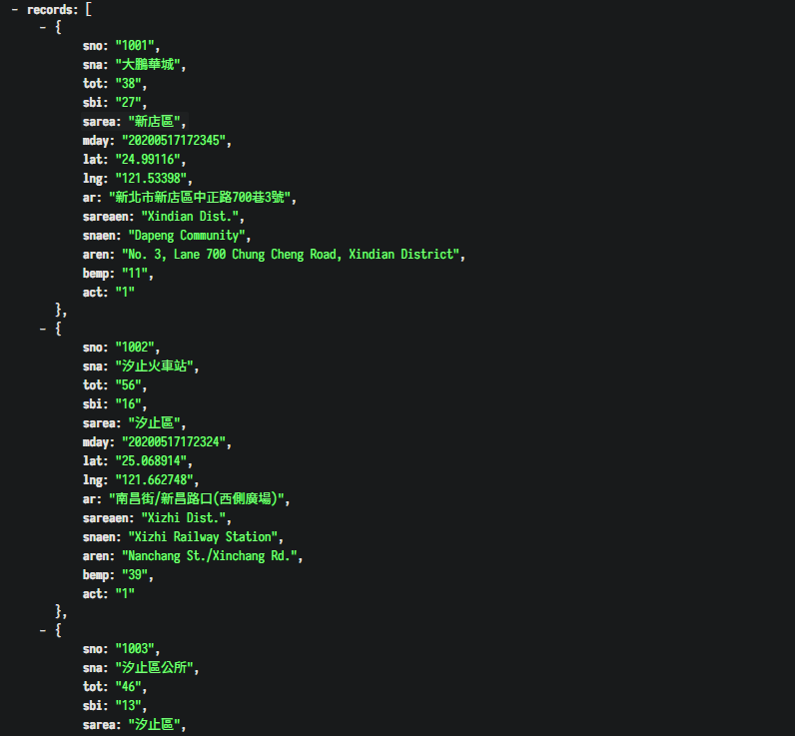Click the sna value 汐止區公所
The image size is (795, 736).
pos(154,667)
